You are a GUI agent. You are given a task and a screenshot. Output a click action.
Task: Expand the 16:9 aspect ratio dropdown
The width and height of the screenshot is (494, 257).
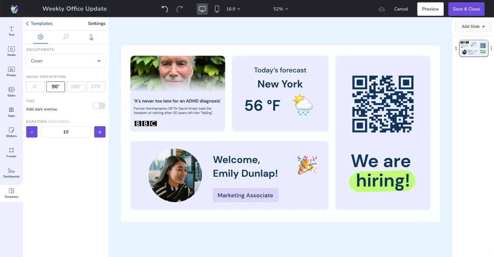233,9
